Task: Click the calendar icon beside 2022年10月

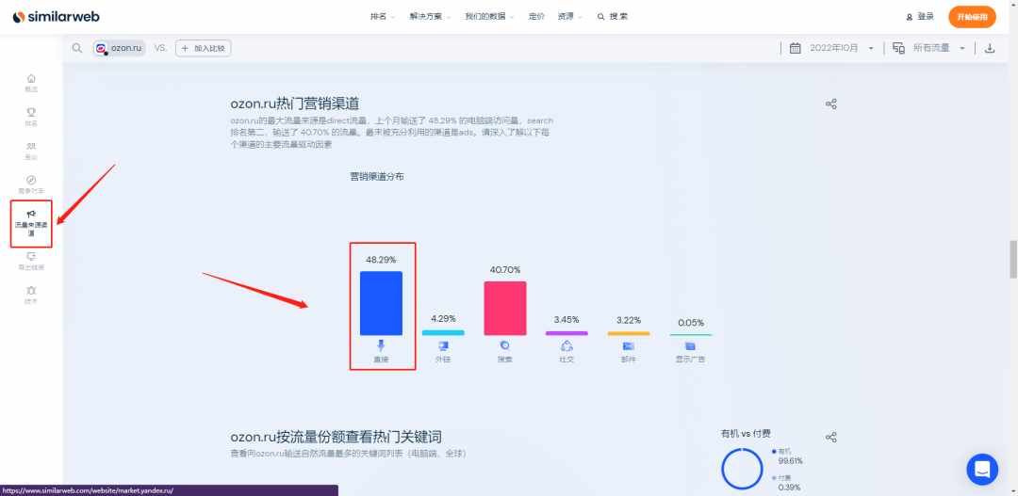Action: [795, 48]
